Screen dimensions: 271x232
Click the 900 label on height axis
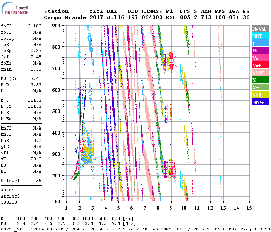point(57,26)
